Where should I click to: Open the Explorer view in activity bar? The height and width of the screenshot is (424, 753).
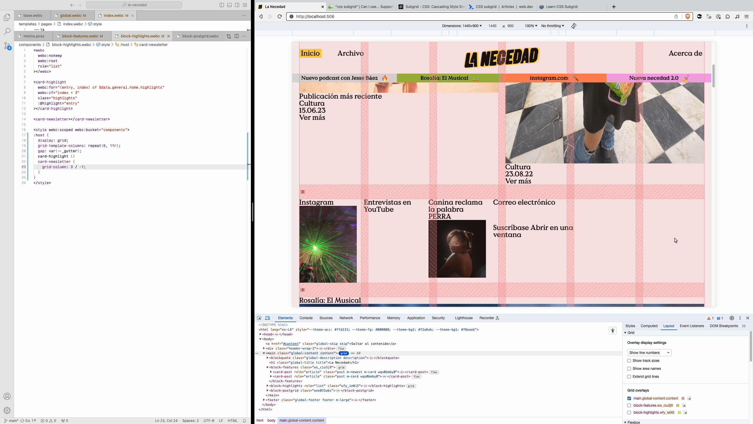[x=7, y=17]
